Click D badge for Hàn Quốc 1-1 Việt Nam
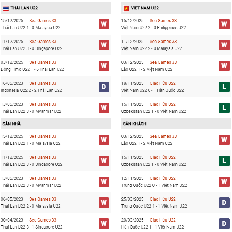The height and width of the screenshot is (232, 232). coord(224,224)
